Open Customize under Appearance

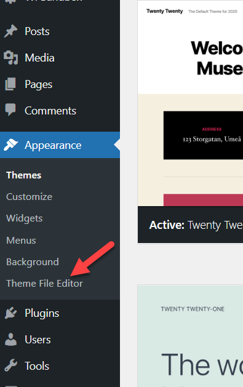[29, 197]
